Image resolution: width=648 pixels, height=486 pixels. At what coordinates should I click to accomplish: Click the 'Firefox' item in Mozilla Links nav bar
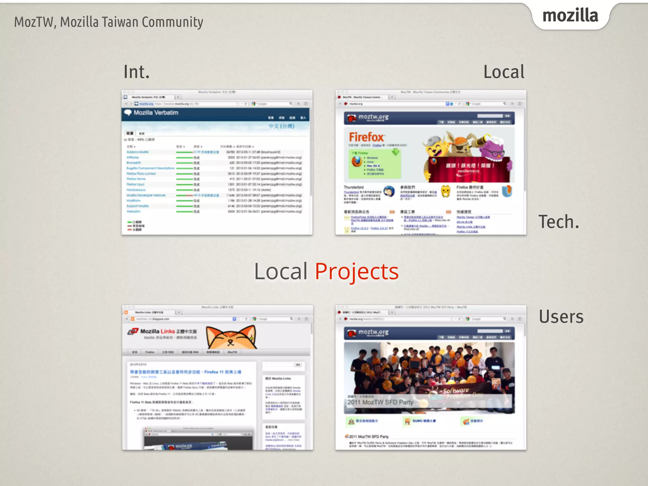click(x=150, y=352)
